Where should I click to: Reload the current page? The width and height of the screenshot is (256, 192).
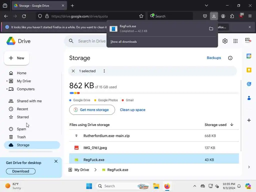(x=24, y=16)
